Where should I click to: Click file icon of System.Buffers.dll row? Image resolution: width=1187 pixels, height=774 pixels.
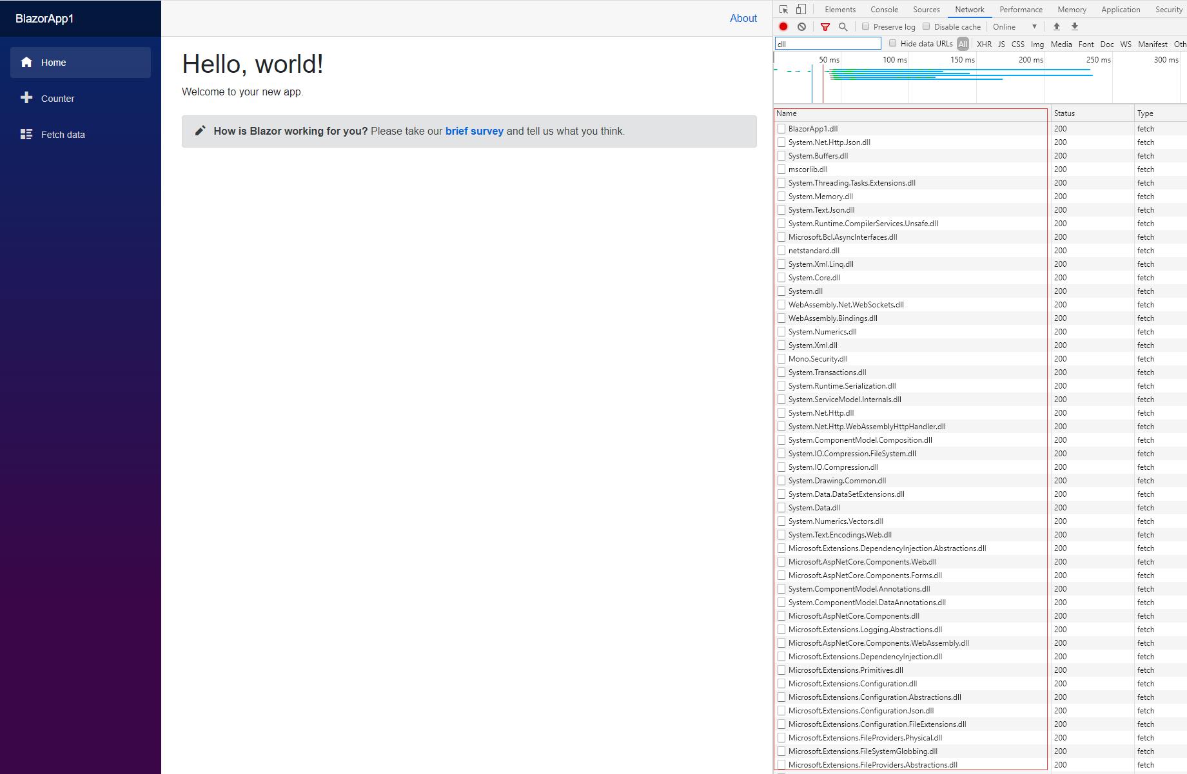[781, 155]
